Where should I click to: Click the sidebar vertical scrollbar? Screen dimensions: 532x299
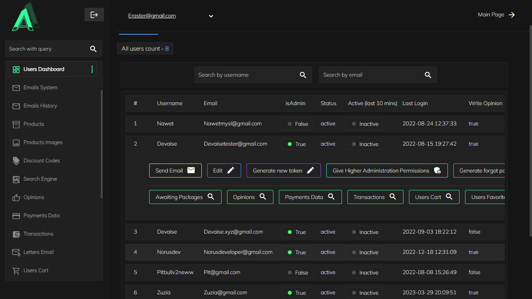[x=102, y=144]
